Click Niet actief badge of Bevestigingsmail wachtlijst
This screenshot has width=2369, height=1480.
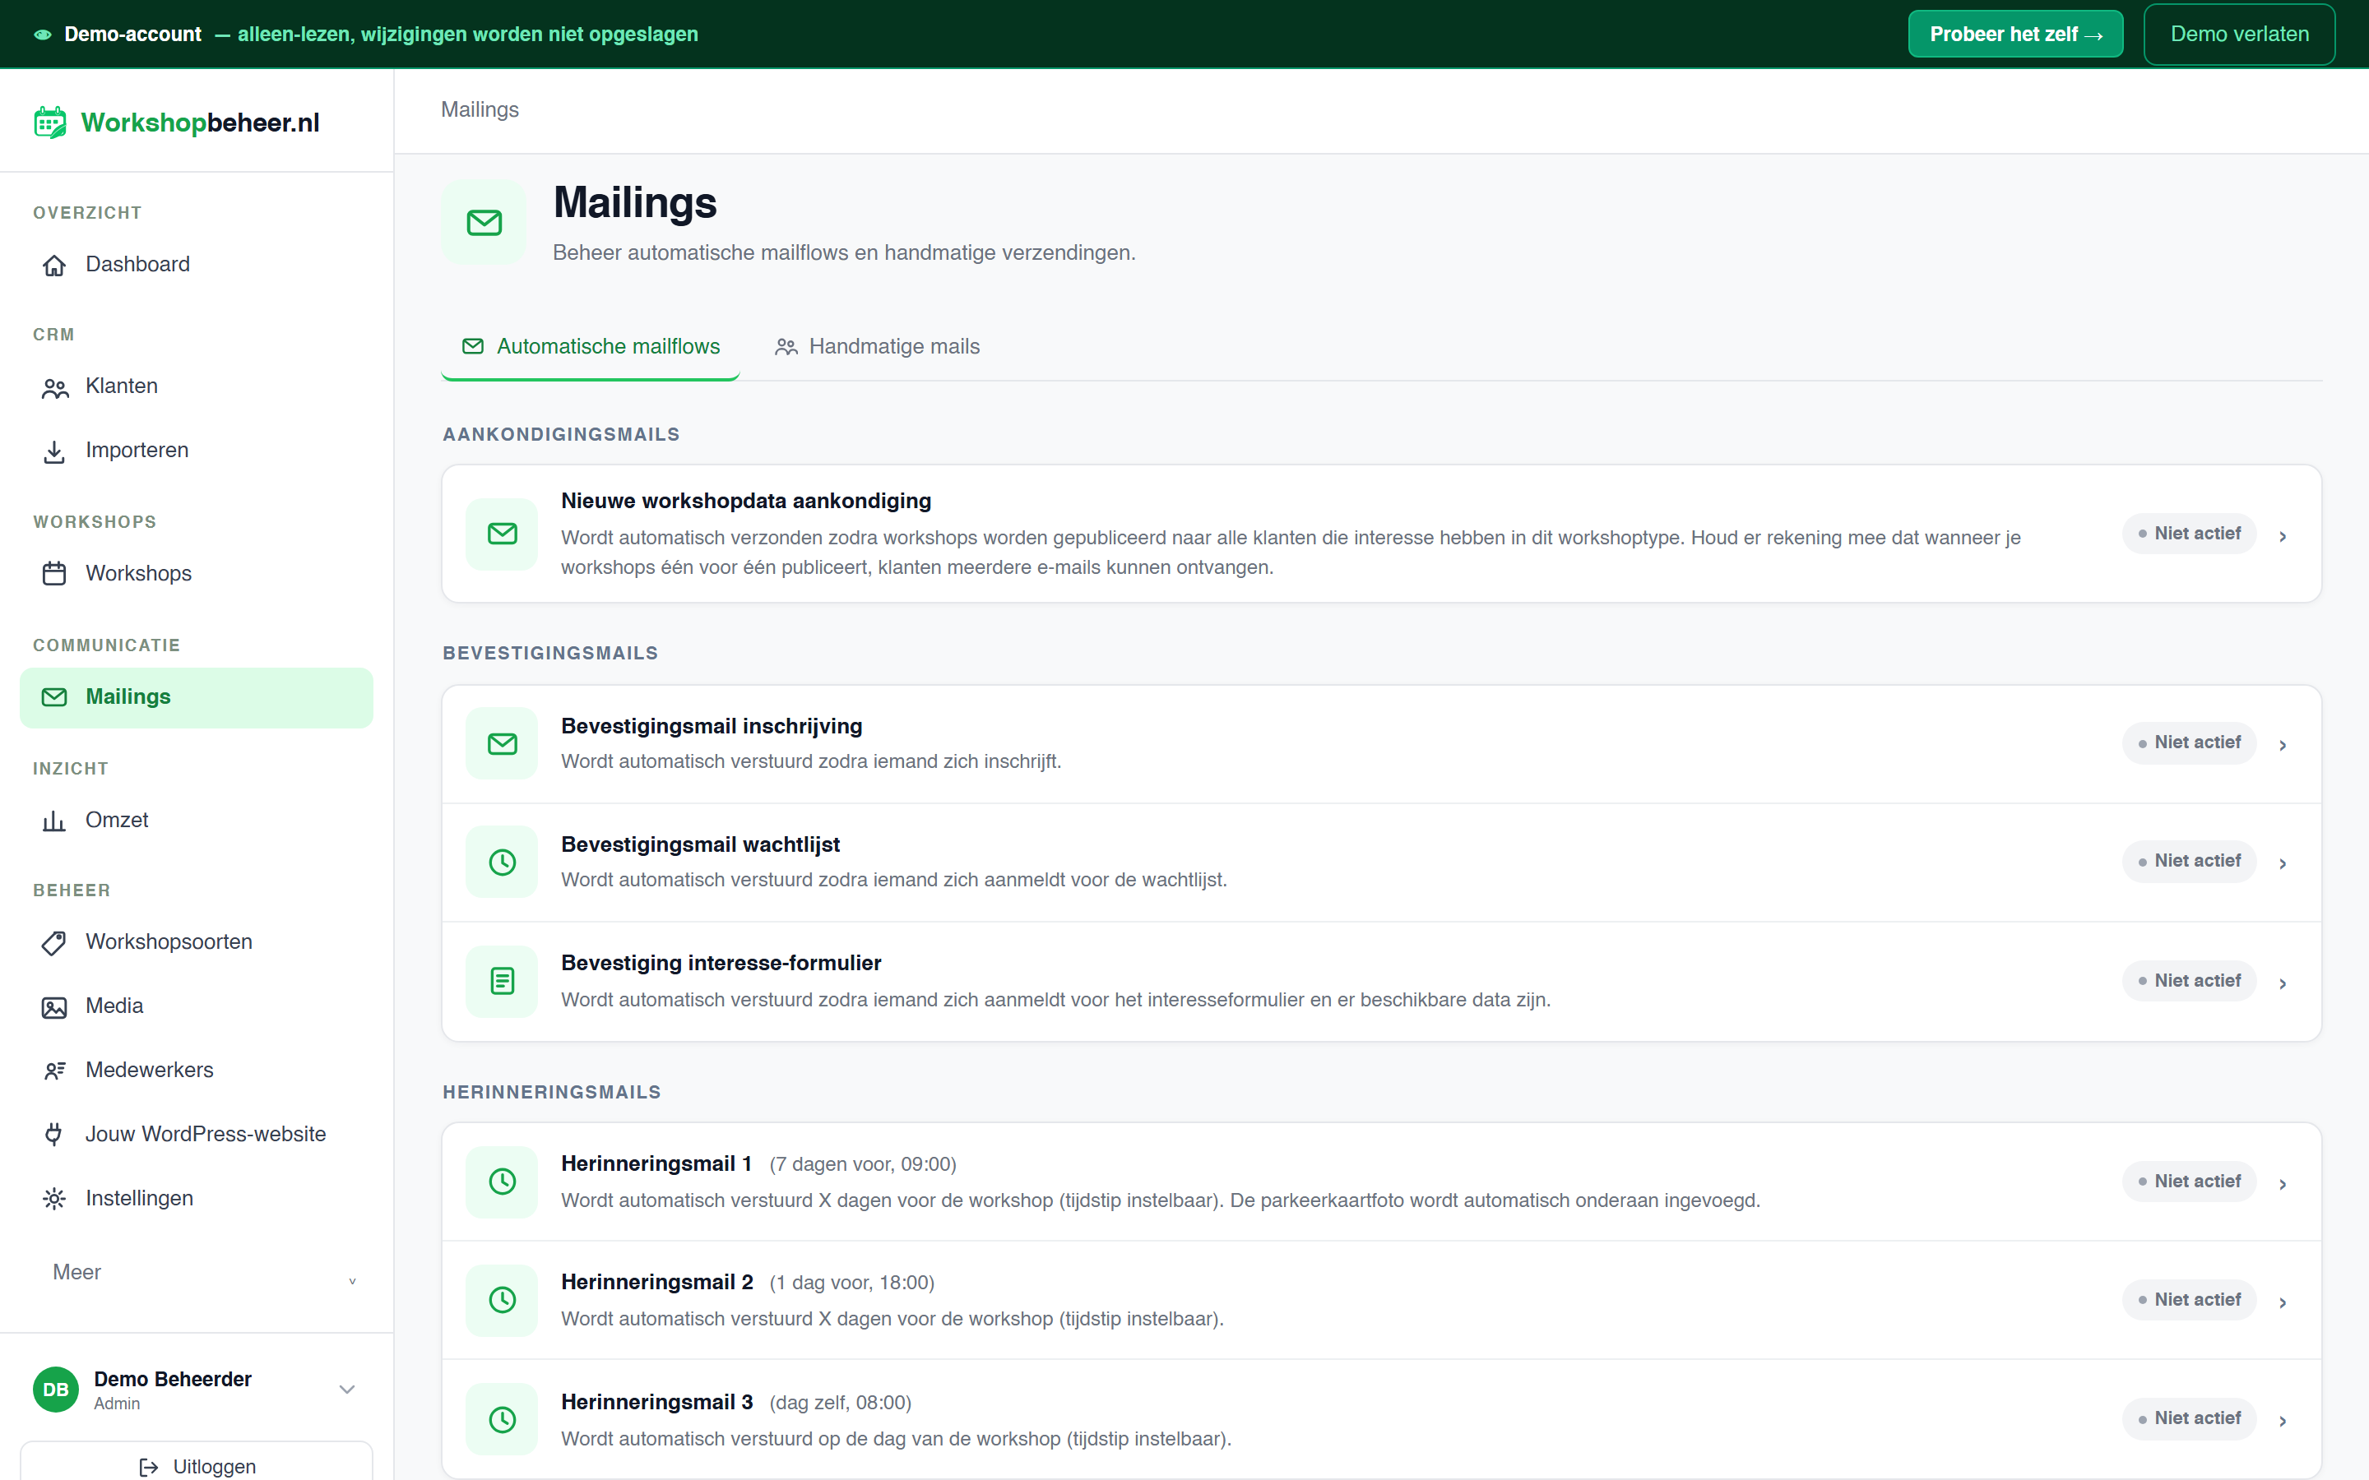(2189, 862)
